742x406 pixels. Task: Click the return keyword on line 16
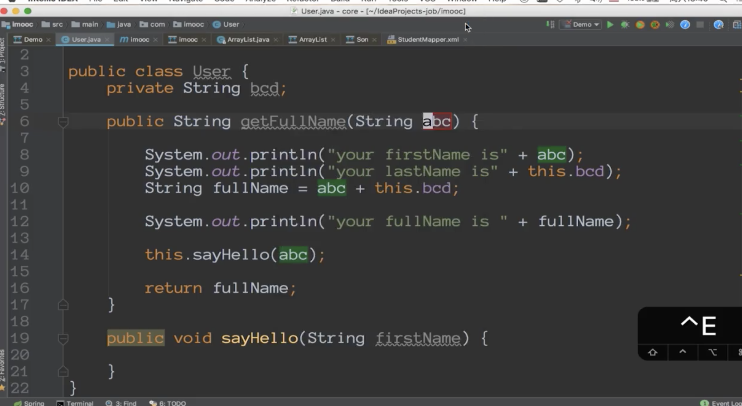[173, 288]
